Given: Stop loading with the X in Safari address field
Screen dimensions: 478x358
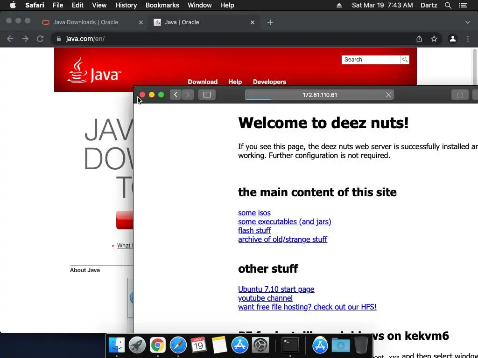Looking at the screenshot, I should point(388,95).
